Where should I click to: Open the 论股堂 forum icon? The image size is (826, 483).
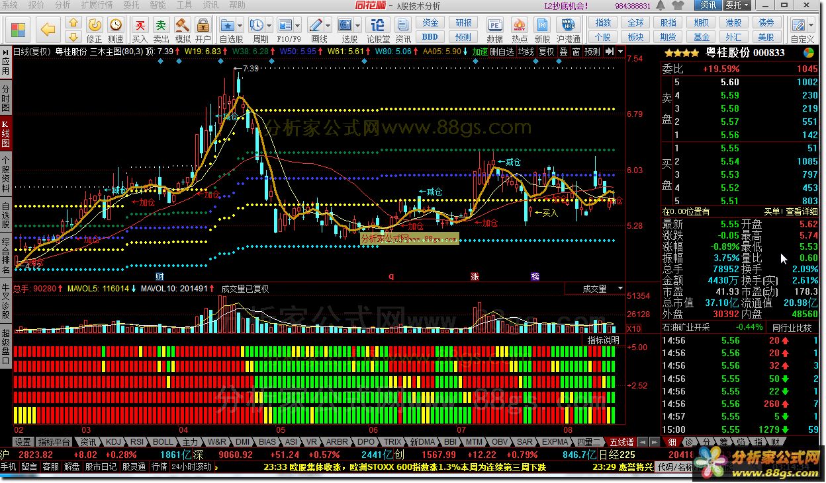coord(378,25)
